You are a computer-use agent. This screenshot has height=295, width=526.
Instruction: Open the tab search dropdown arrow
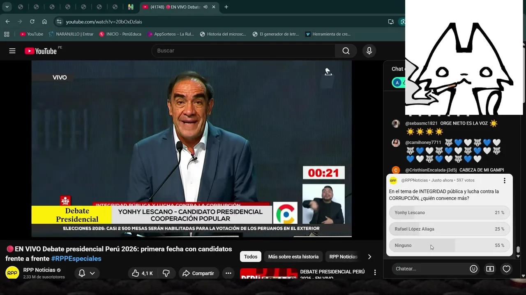[x=7, y=7]
